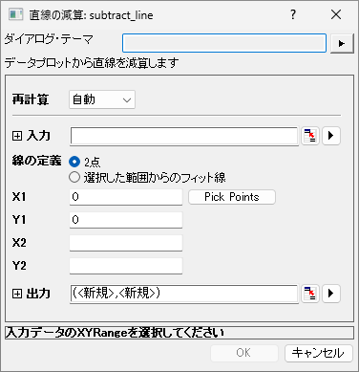Image resolution: width=359 pixels, height=372 pixels.
Task: Click the range selector icon beside 出力
Action: point(310,294)
